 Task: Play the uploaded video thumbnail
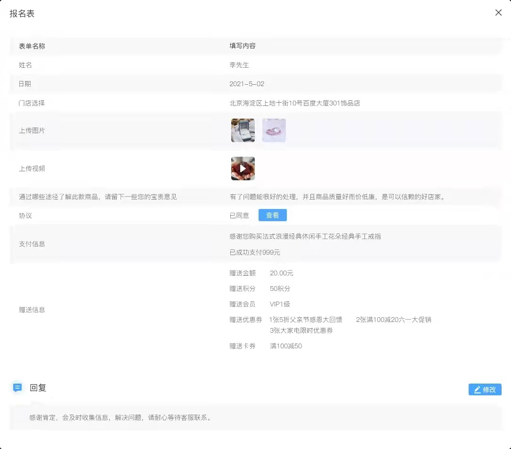click(243, 168)
